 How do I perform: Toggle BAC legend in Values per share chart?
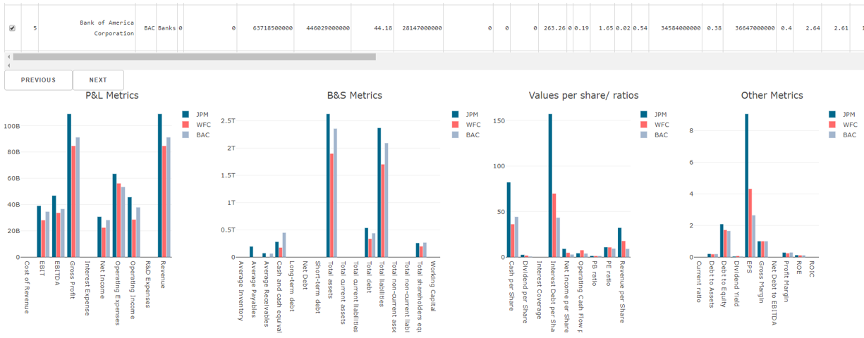point(655,134)
